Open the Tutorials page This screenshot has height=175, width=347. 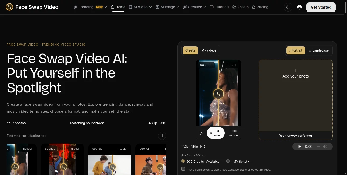220,7
